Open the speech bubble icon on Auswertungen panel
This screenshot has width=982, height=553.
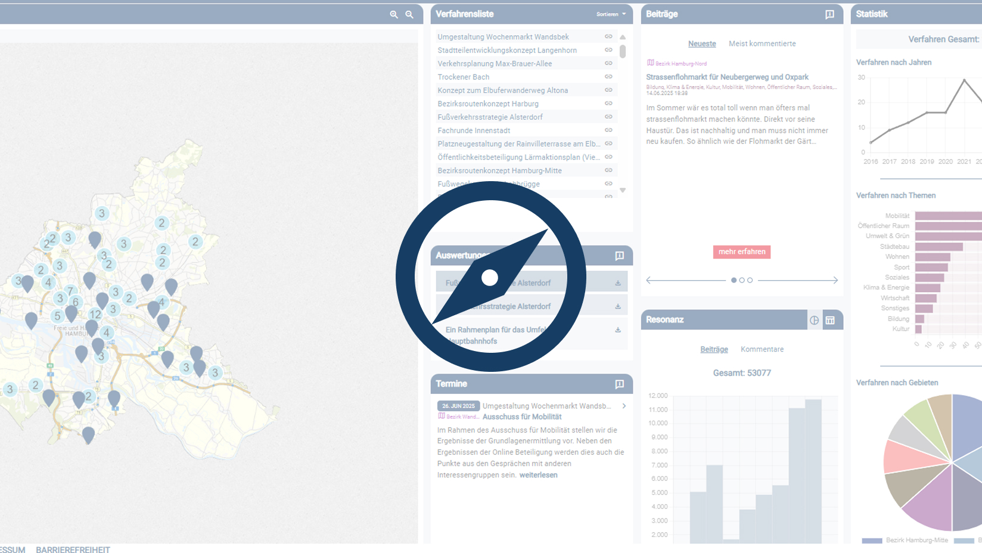619,256
